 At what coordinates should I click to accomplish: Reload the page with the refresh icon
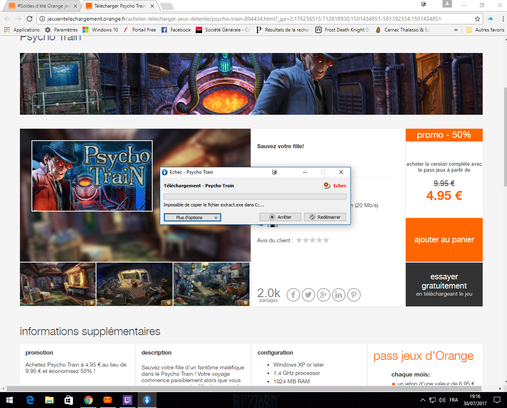(x=29, y=19)
